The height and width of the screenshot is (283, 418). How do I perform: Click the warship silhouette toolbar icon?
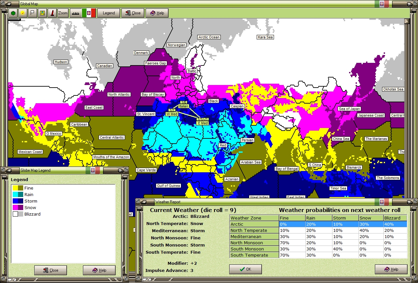(75, 13)
